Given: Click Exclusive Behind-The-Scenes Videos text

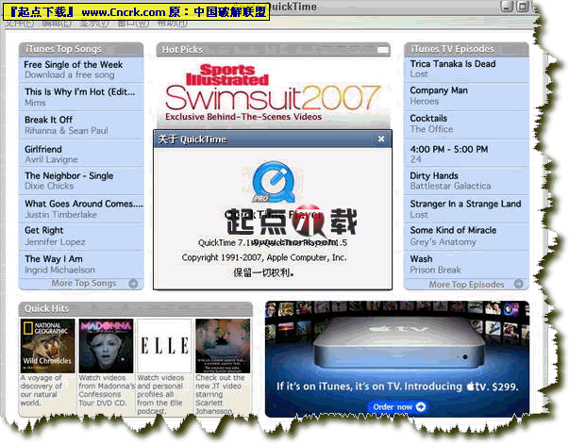Looking at the screenshot, I should point(243,117).
